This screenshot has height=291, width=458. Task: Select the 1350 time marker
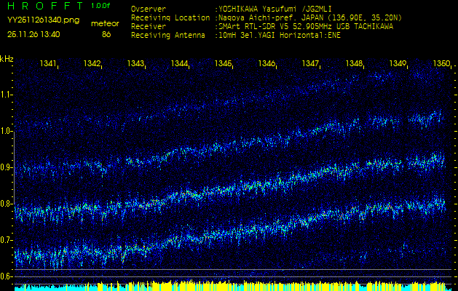[x=441, y=64]
